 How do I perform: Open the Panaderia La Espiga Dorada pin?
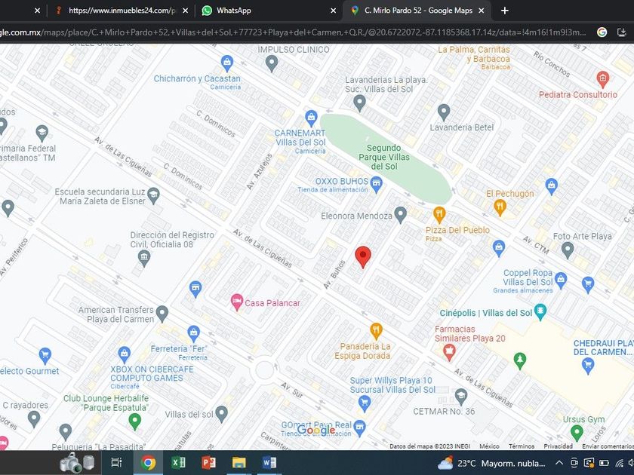point(376,331)
